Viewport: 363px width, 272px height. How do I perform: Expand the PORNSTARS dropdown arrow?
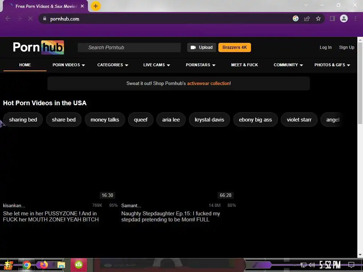click(214, 65)
